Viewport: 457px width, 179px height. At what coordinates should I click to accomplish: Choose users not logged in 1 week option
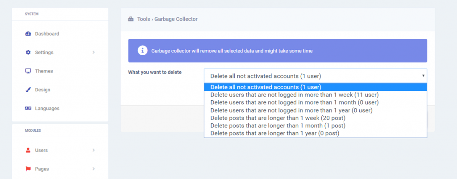[x=316, y=95]
